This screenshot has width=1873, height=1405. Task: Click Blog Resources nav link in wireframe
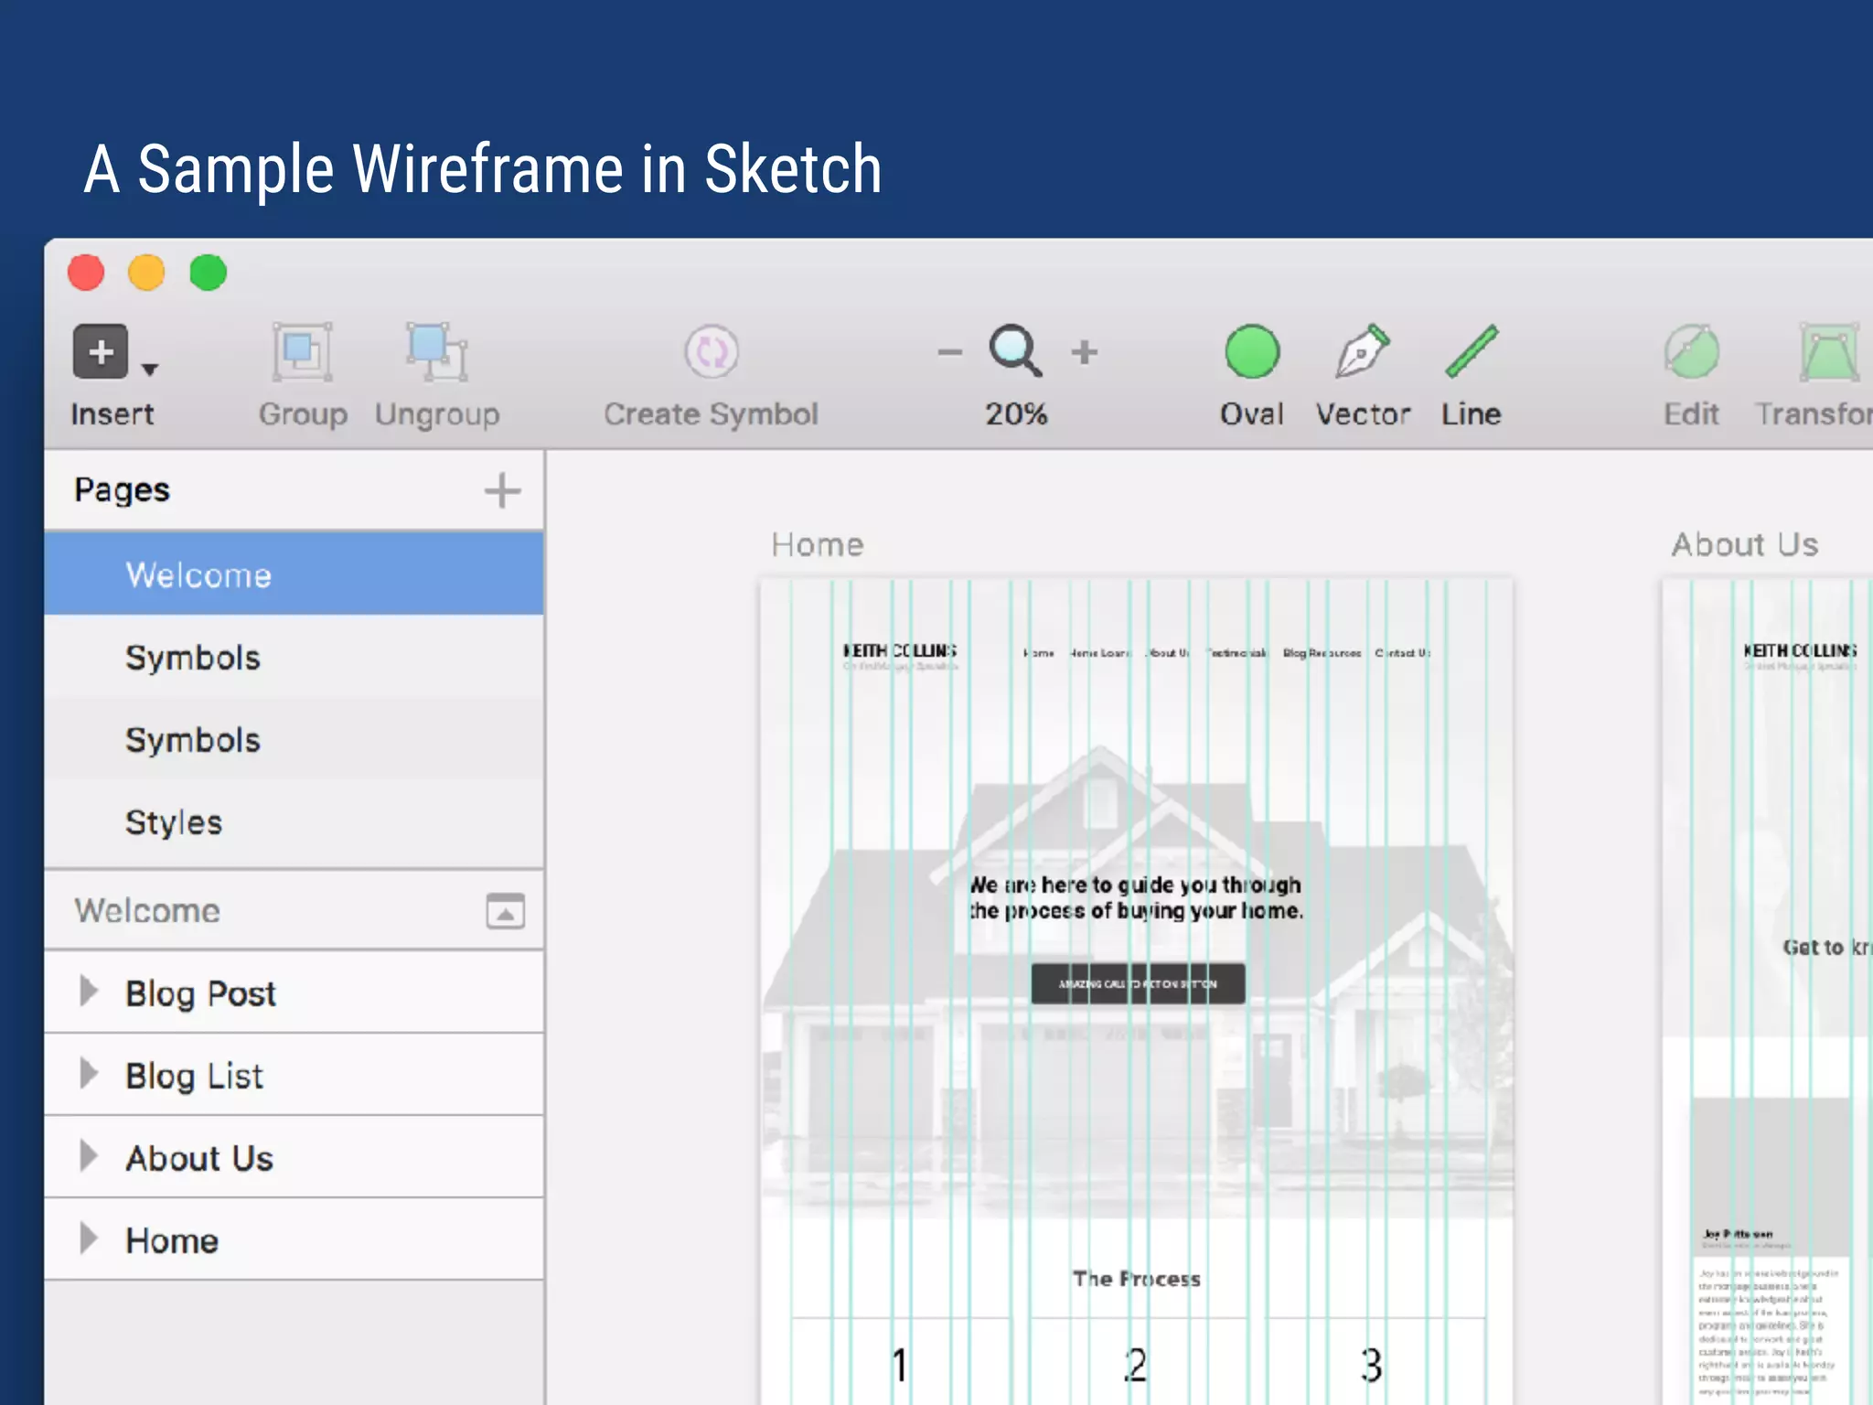[1322, 653]
